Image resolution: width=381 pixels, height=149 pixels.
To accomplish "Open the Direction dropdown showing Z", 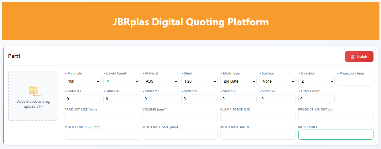I will 316,81.
